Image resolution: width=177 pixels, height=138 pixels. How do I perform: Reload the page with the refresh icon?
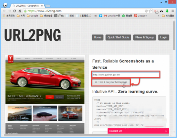15,11
